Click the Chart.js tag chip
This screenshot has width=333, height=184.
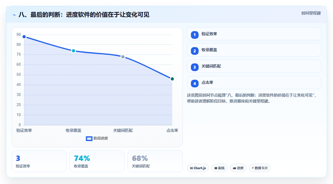click(x=198, y=168)
